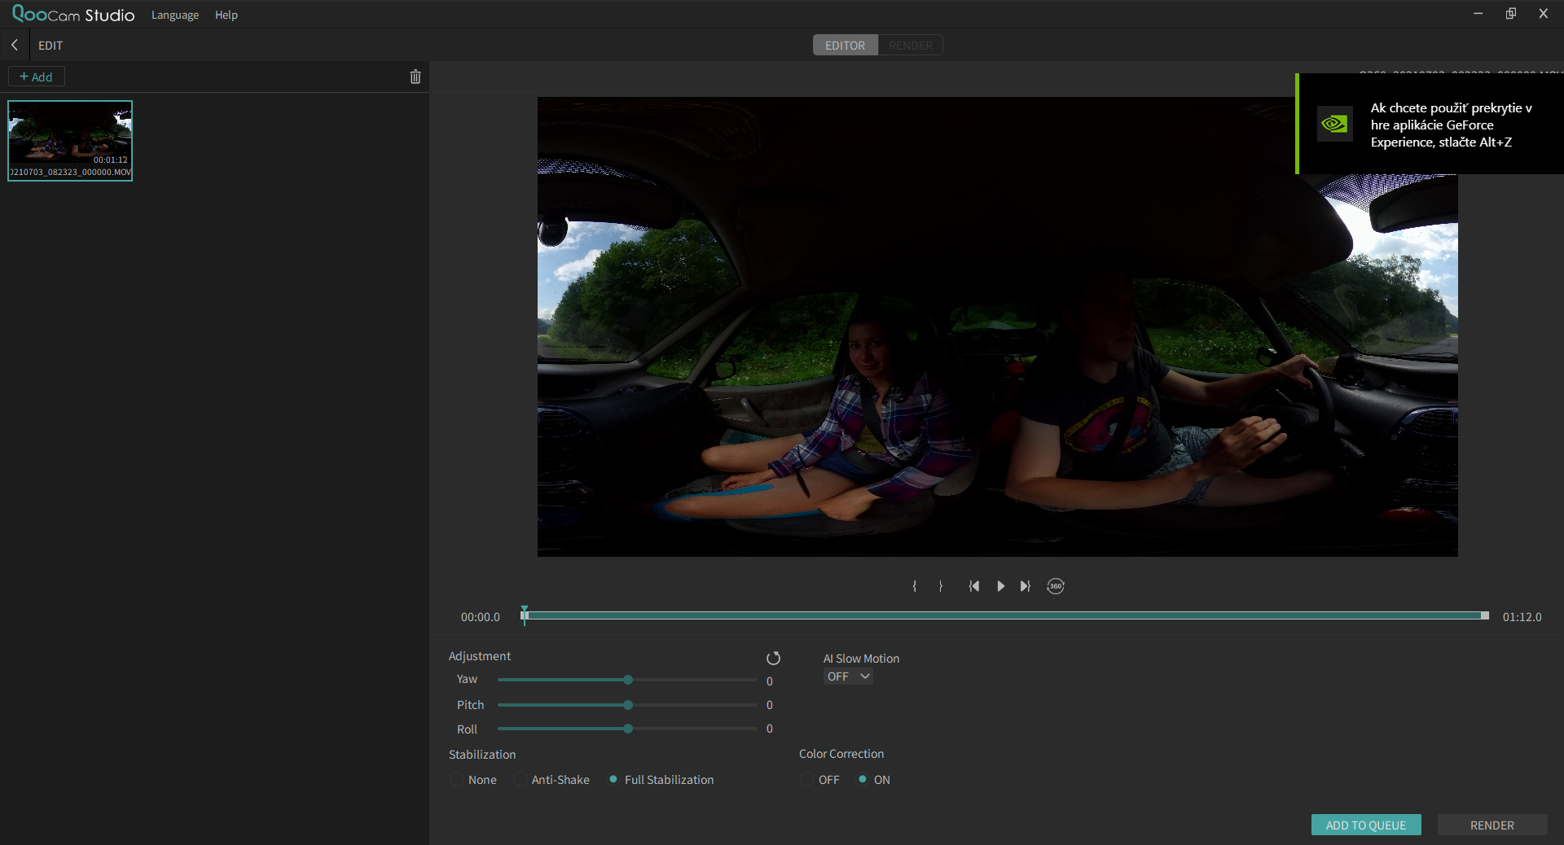Click the 01:12.0 duration label

click(1522, 617)
